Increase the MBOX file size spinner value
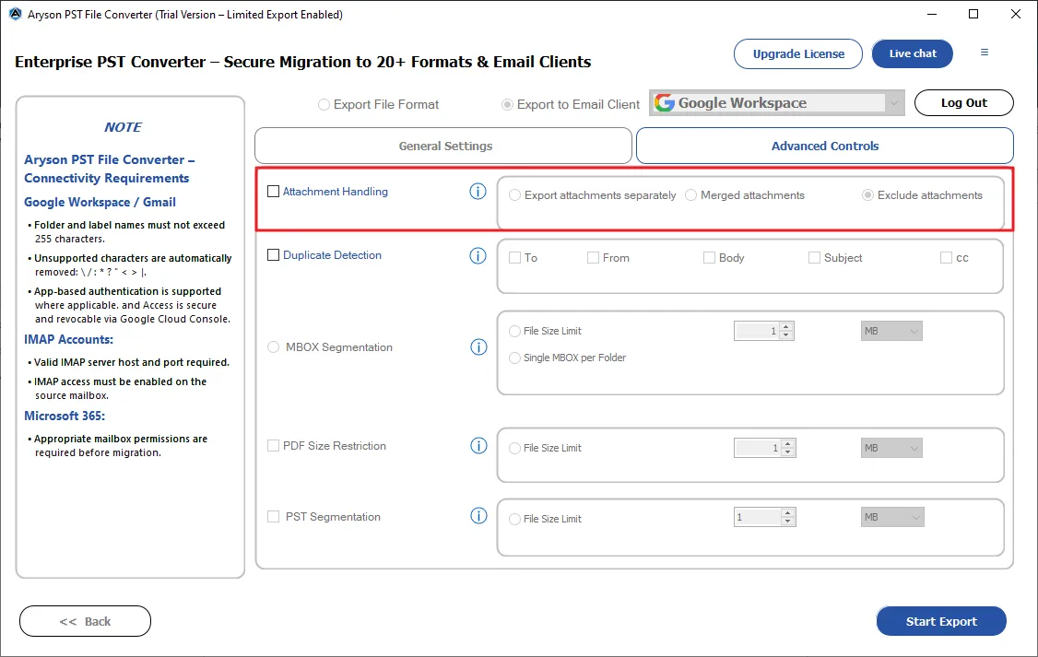Viewport: 1038px width, 657px height. (786, 326)
